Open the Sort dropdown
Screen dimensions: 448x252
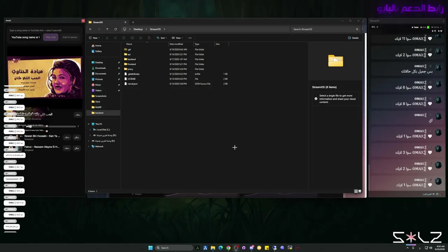click(162, 38)
